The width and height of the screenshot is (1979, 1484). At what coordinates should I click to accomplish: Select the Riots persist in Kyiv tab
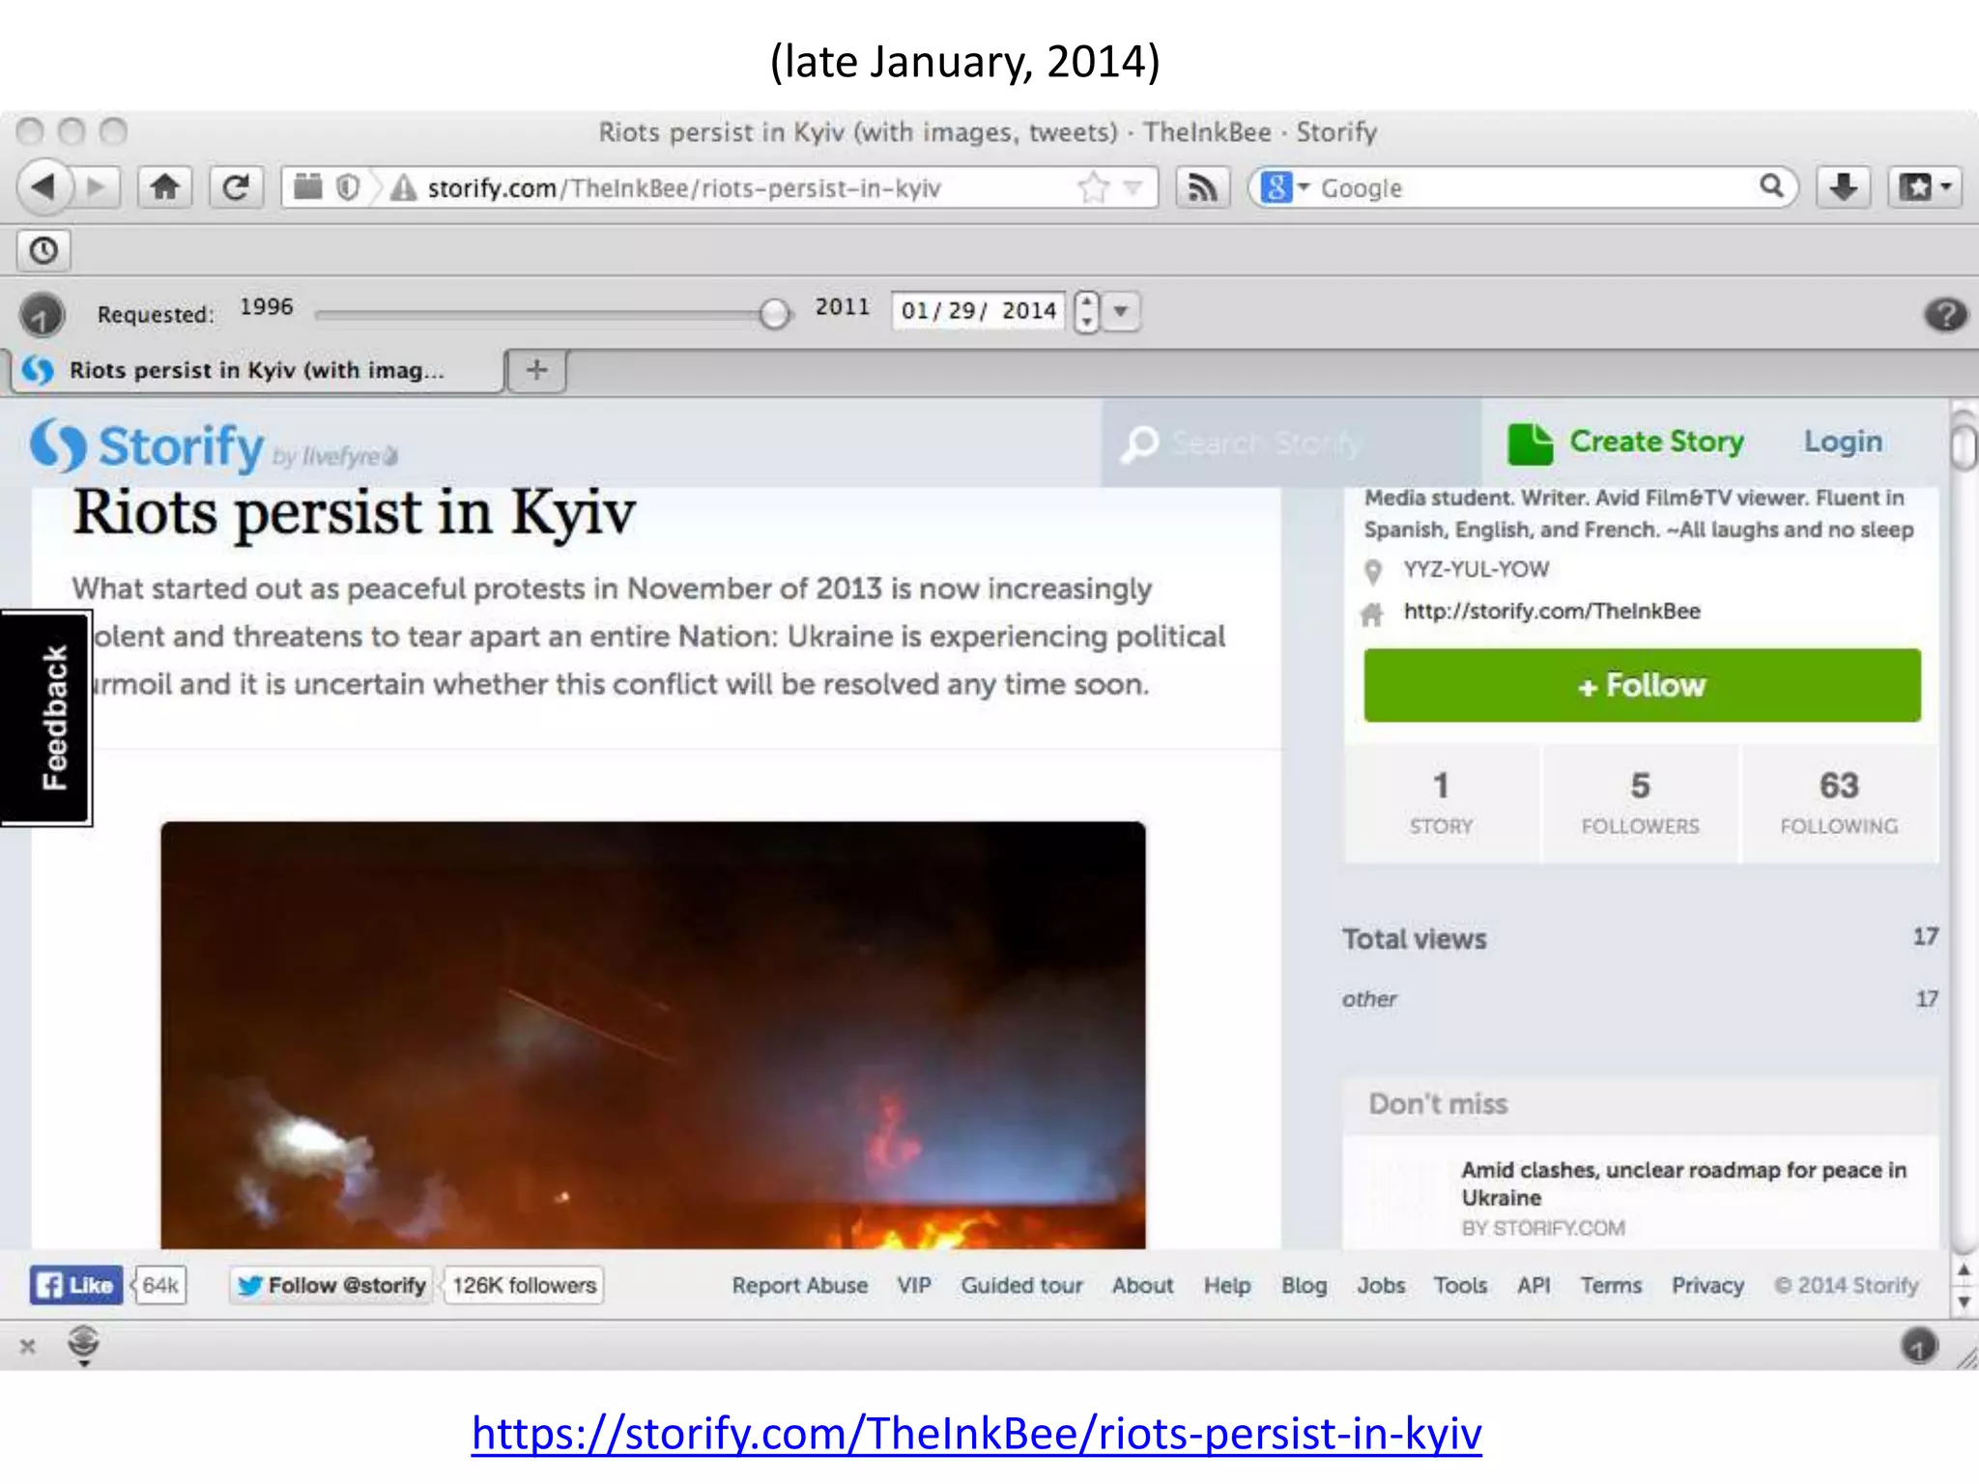point(256,370)
